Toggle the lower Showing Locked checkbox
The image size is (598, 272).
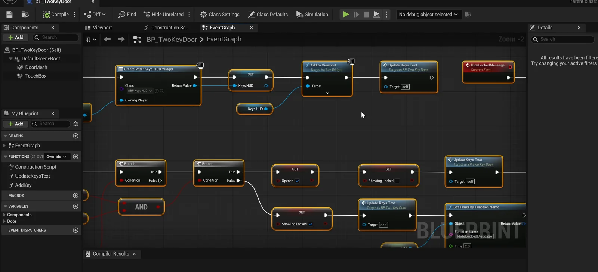point(311,224)
